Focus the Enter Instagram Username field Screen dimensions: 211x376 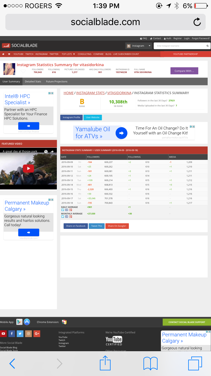coord(179,46)
